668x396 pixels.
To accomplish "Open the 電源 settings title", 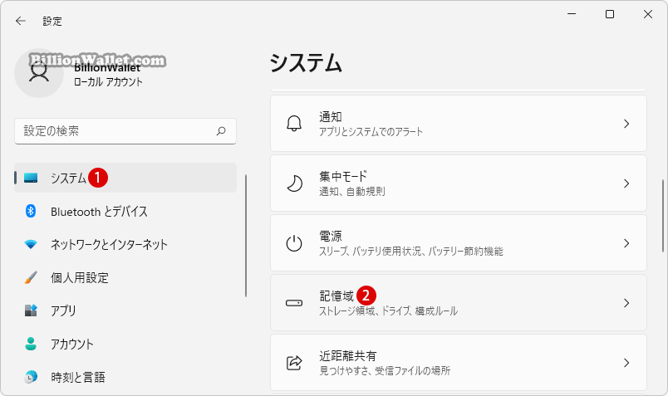I will (331, 236).
